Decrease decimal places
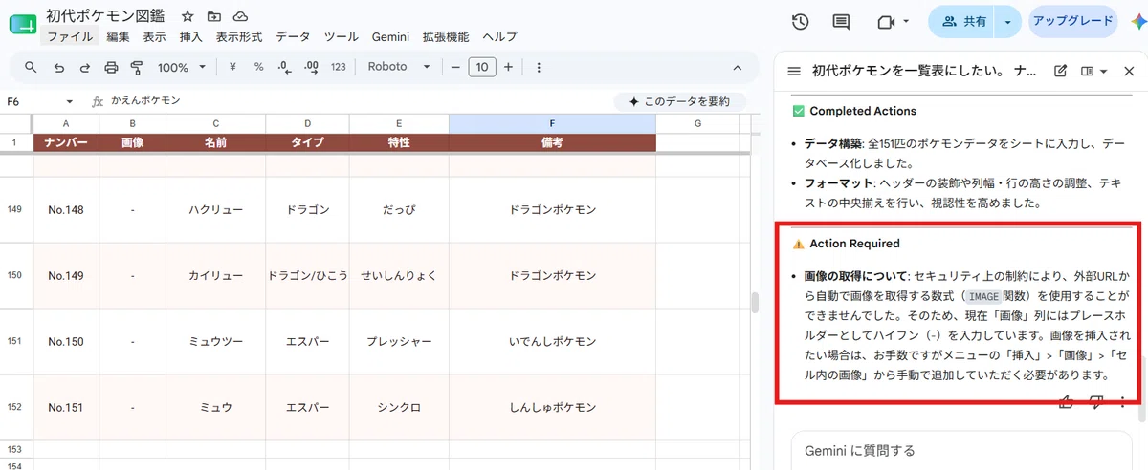 [284, 68]
